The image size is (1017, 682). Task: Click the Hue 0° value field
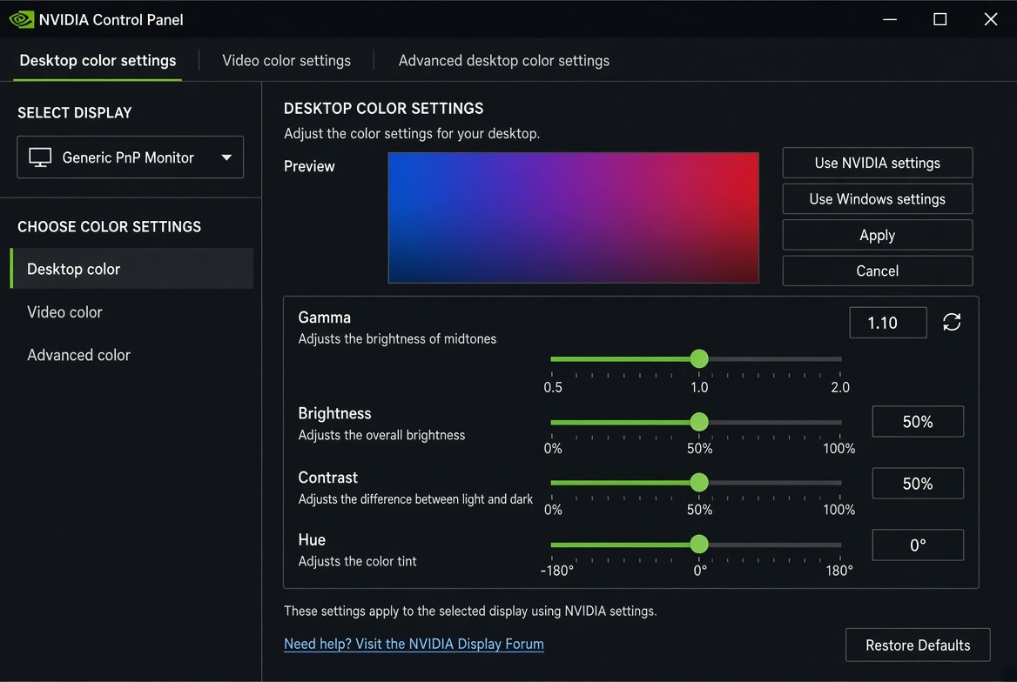tap(918, 545)
